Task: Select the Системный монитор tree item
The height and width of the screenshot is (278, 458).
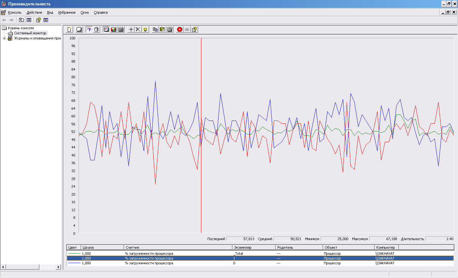Action: pos(30,33)
